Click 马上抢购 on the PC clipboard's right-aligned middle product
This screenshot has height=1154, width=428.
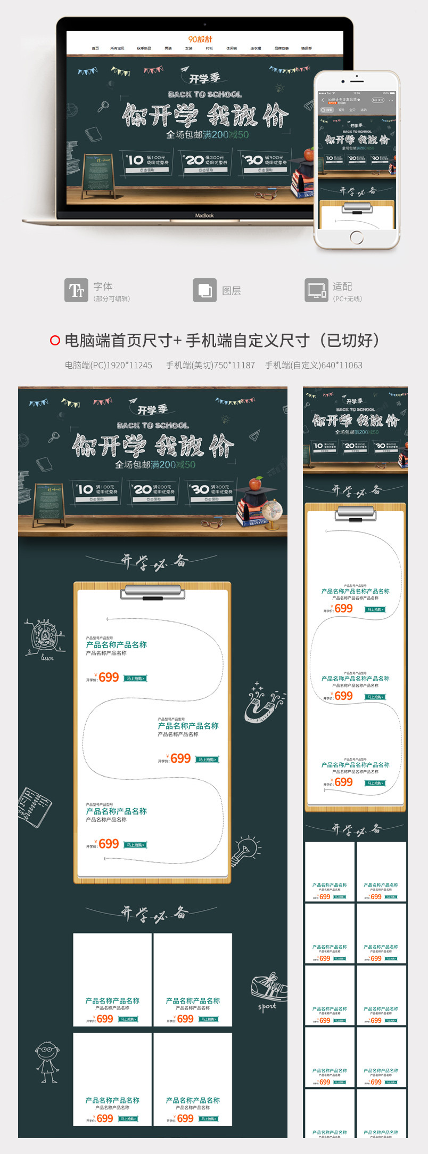click(207, 760)
